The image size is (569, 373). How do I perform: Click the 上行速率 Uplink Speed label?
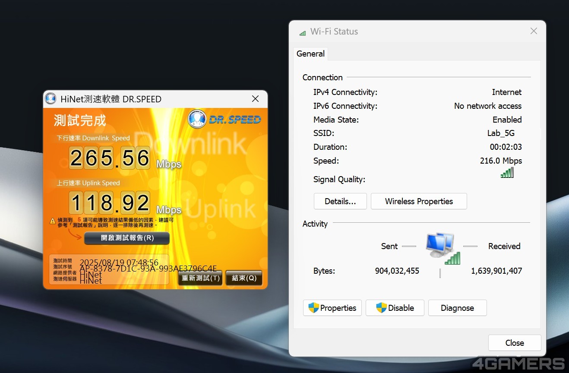tap(89, 183)
